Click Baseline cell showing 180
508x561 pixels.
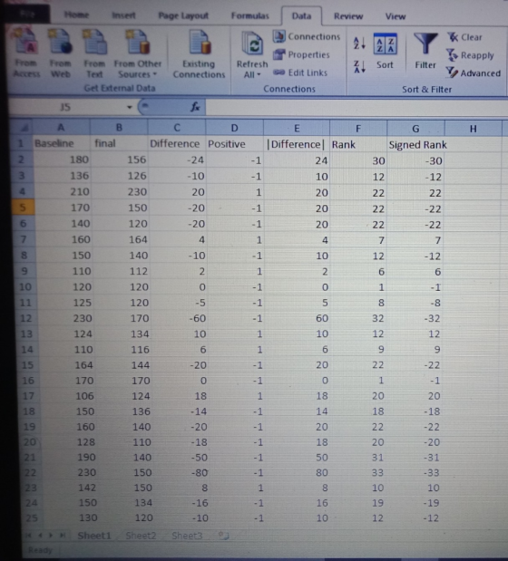(x=62, y=160)
